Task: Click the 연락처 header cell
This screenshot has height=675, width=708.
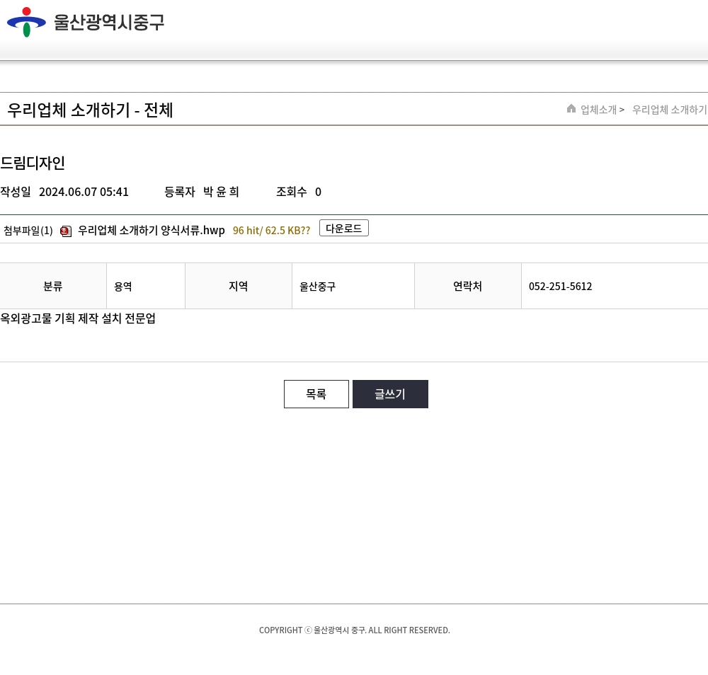Action: 468,286
